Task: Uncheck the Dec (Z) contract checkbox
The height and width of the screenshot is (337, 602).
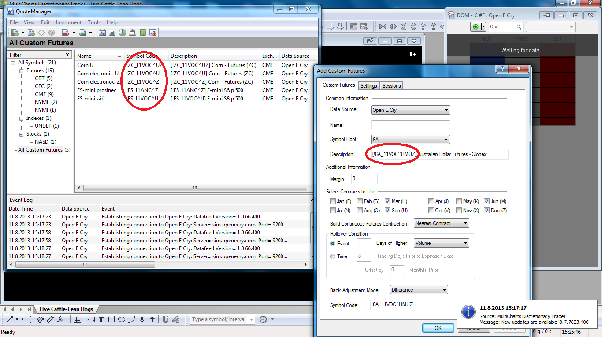Action: point(487,211)
